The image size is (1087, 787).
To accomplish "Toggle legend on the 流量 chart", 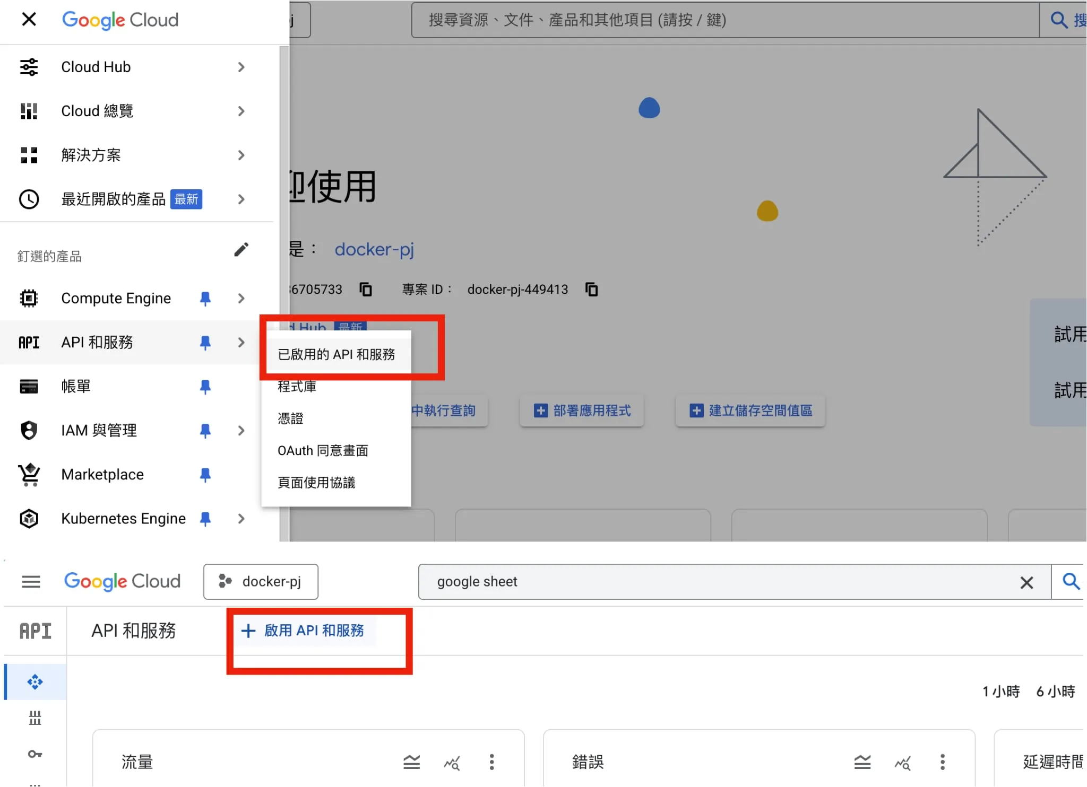I will pos(411,763).
